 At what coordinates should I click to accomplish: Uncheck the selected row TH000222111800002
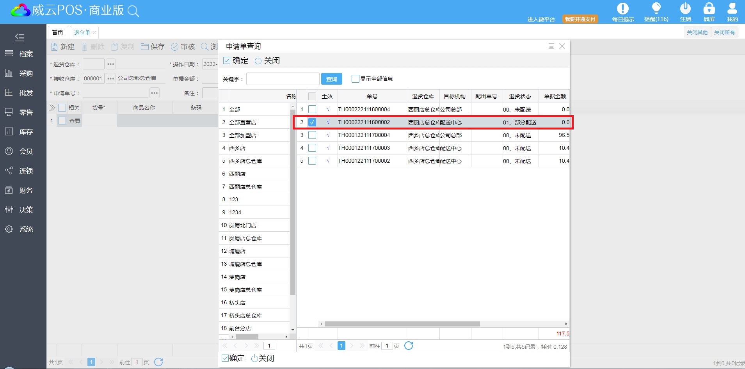point(312,122)
